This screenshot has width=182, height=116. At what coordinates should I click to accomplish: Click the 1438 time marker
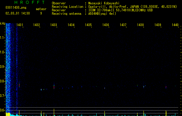[140, 25]
